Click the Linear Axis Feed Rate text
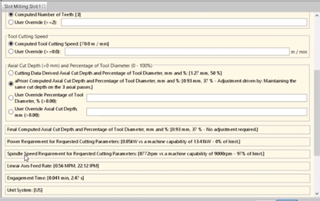The height and width of the screenshot is (201, 320). click(x=53, y=166)
